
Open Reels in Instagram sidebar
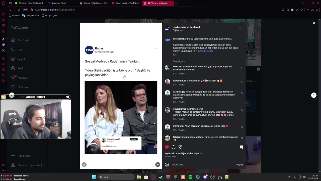click(x=18, y=68)
